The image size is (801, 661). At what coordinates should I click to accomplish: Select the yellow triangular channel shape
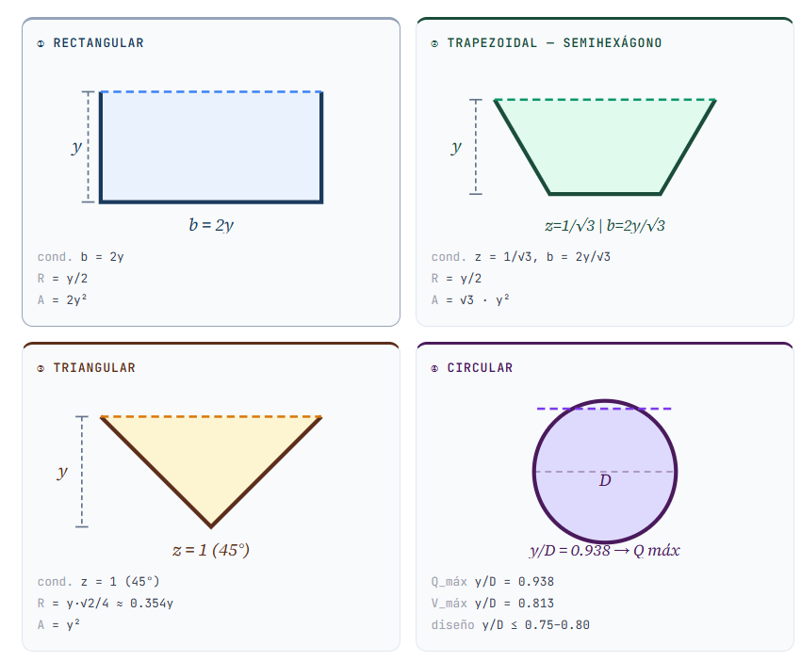[211, 457]
